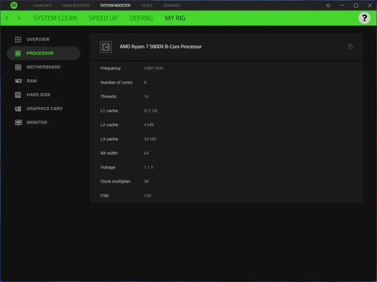Switch to the Launcher tab
377x282 pixels.
42,5
